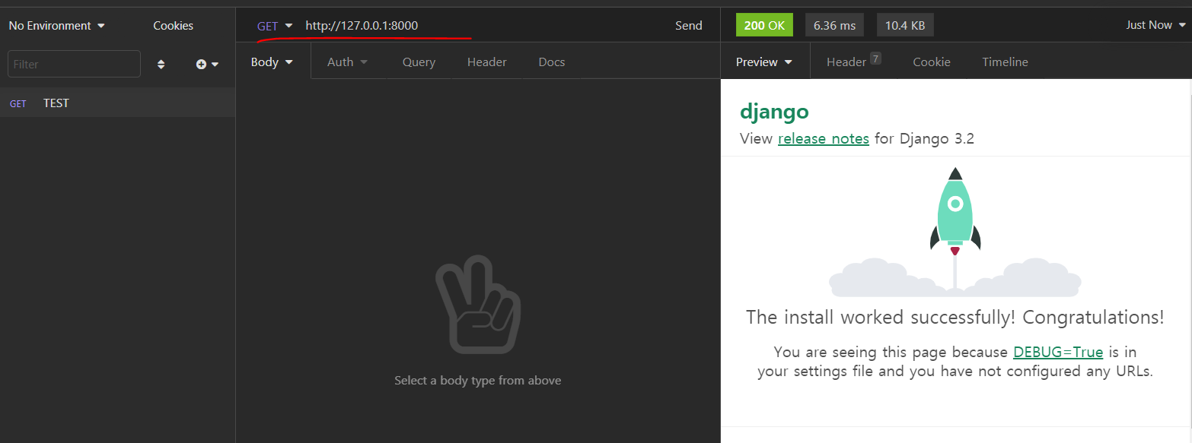The width and height of the screenshot is (1192, 443).
Task: Click the rocket illustration in preview
Action: (x=955, y=232)
